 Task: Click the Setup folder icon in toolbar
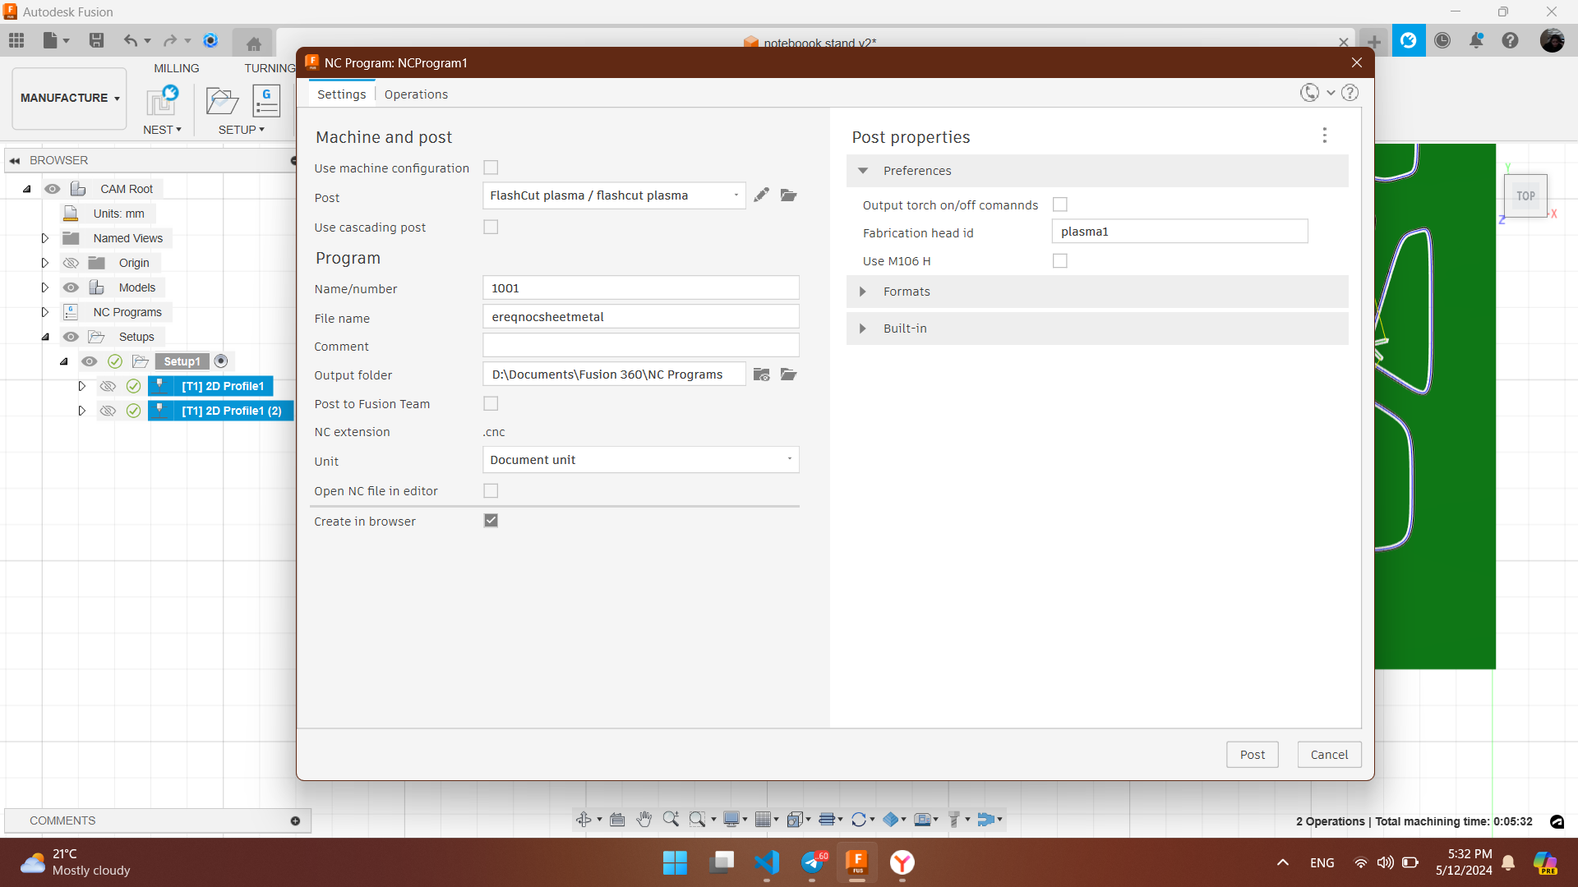coord(222,101)
